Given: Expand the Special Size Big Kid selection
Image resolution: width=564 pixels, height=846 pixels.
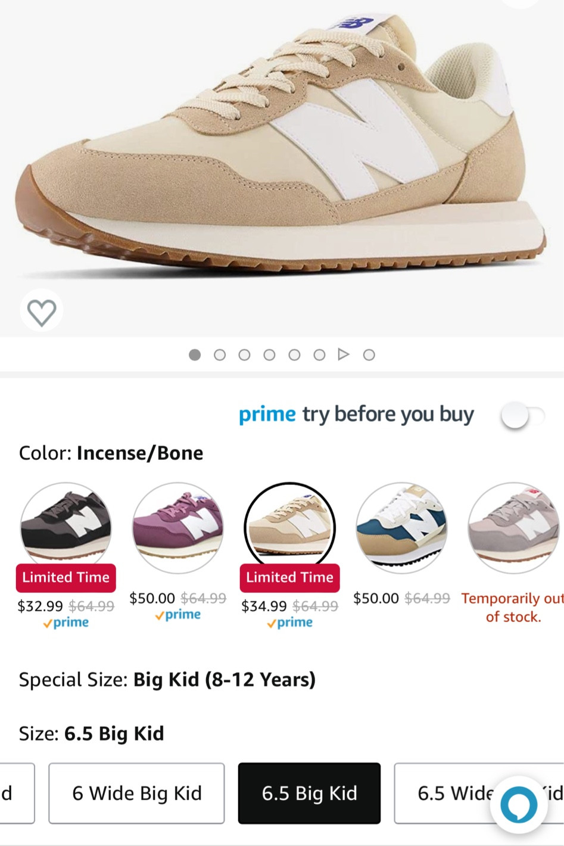Looking at the screenshot, I should click(166, 679).
